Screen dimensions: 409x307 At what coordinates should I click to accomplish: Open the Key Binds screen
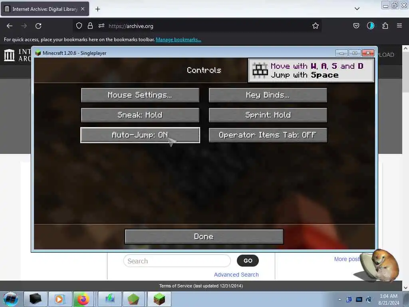point(268,95)
